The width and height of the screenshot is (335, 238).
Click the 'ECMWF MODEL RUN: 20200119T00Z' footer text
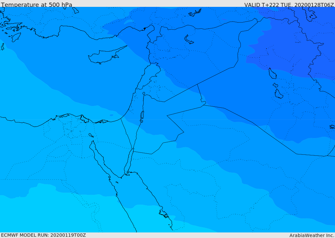pyautogui.click(x=44, y=235)
